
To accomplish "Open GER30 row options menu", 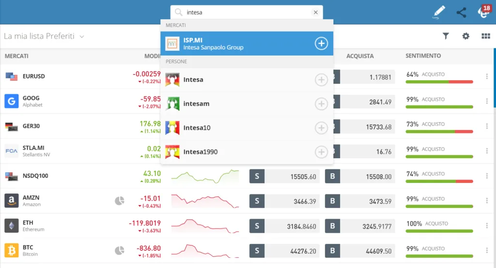I will (487, 126).
